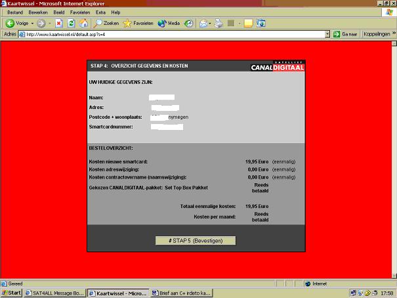
Task: Open the Favorieten menu in menu bar
Action: 80,12
